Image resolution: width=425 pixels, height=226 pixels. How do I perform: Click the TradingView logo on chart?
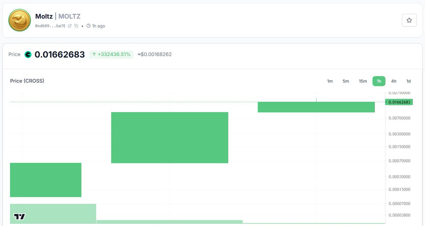pos(19,216)
